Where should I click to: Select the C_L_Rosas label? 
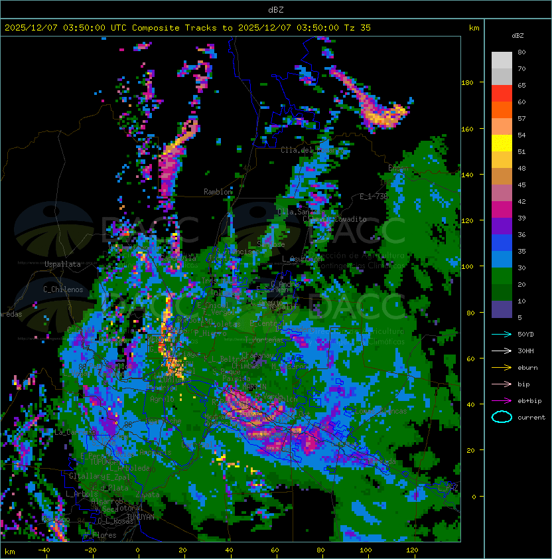[x=115, y=521]
